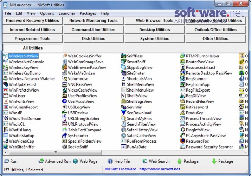Select the PasswordFox firefox icon

click(x=182, y=141)
